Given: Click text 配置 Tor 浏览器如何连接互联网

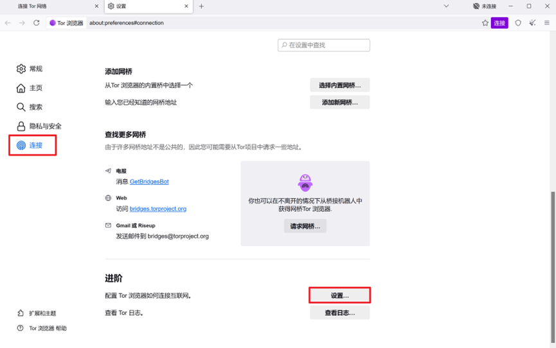Looking at the screenshot, I should pos(148,295).
